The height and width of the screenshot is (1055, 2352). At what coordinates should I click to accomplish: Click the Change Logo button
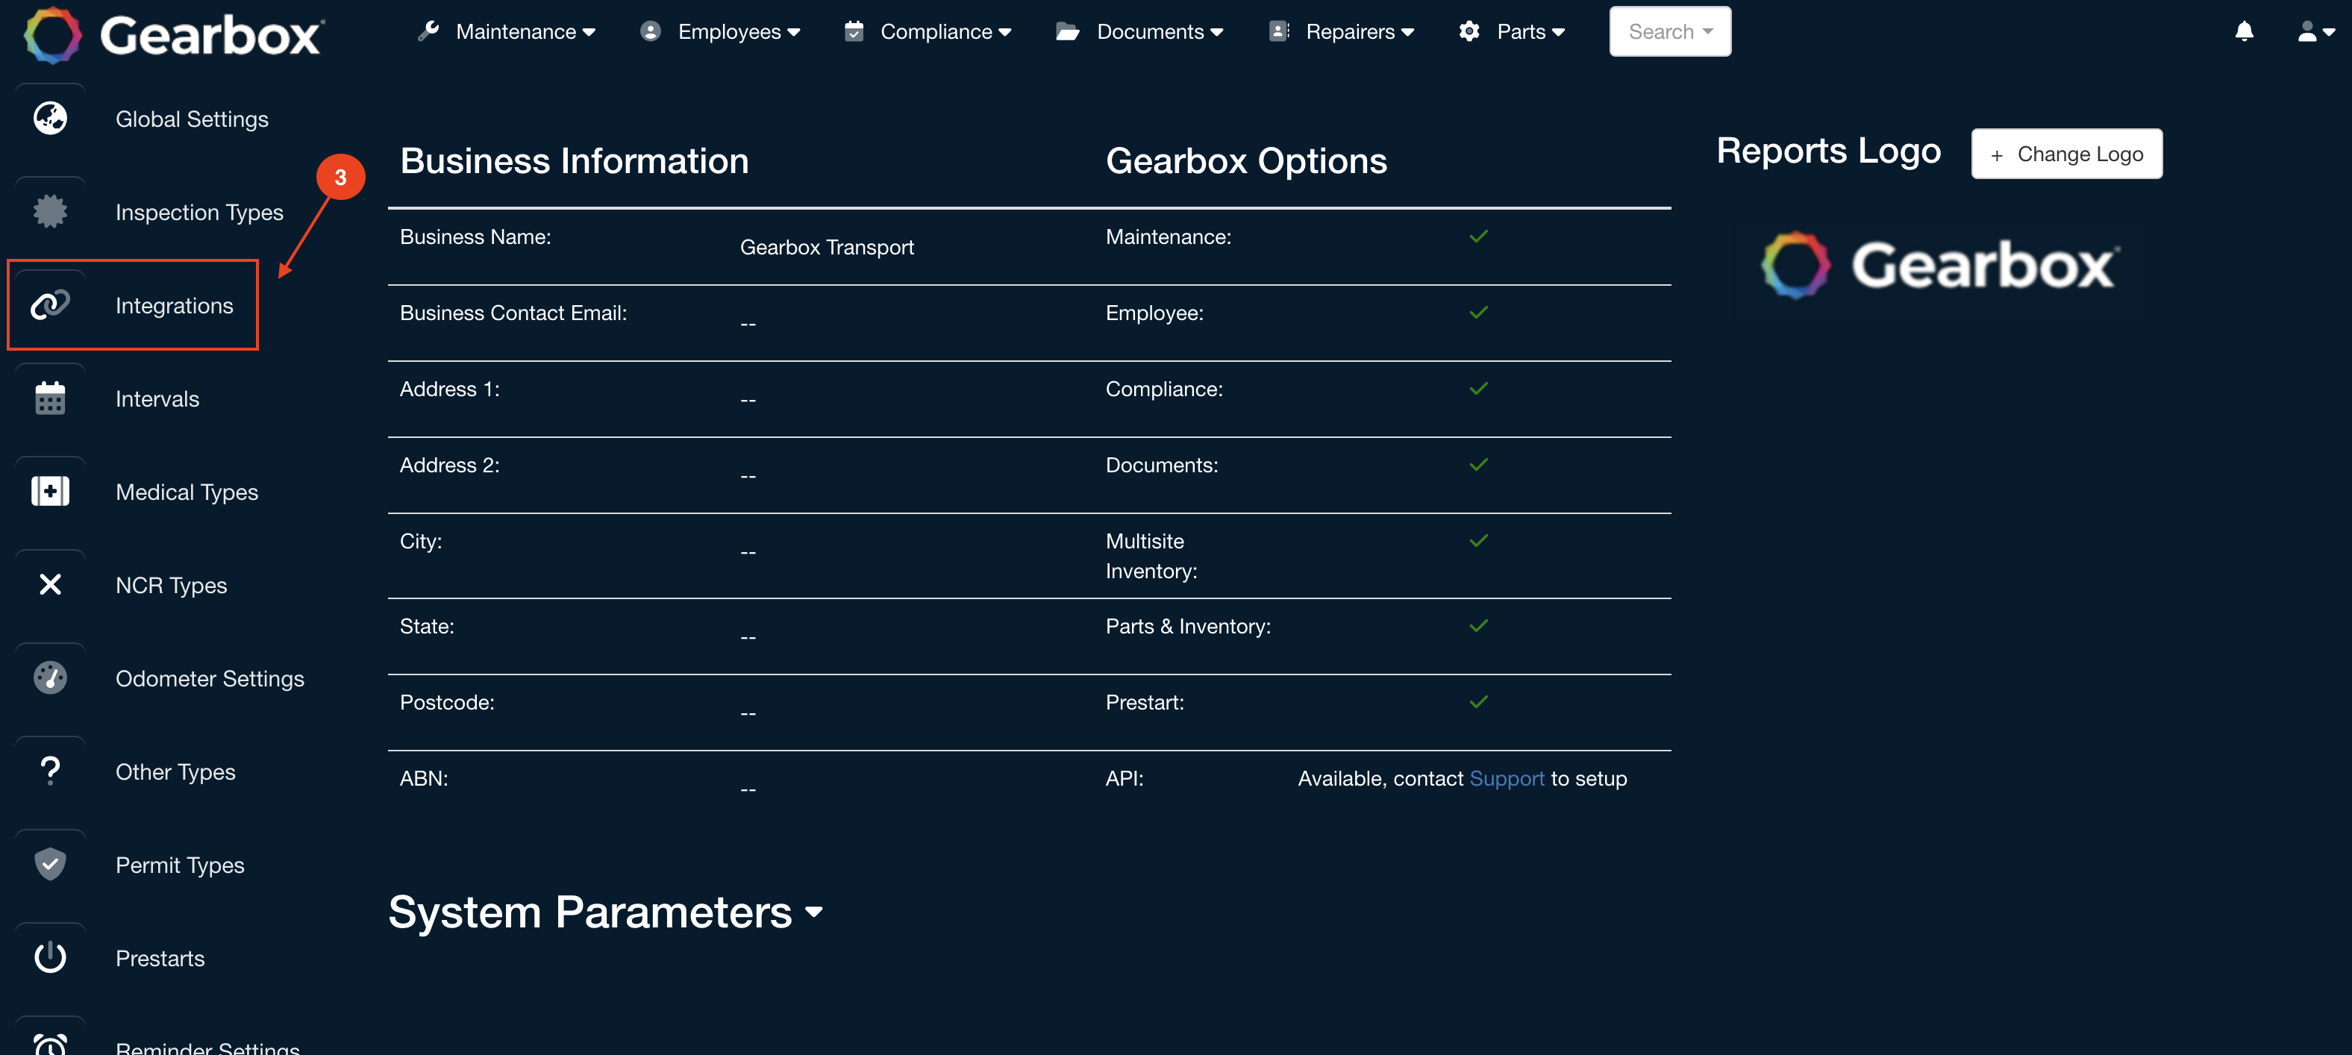pyautogui.click(x=2066, y=153)
